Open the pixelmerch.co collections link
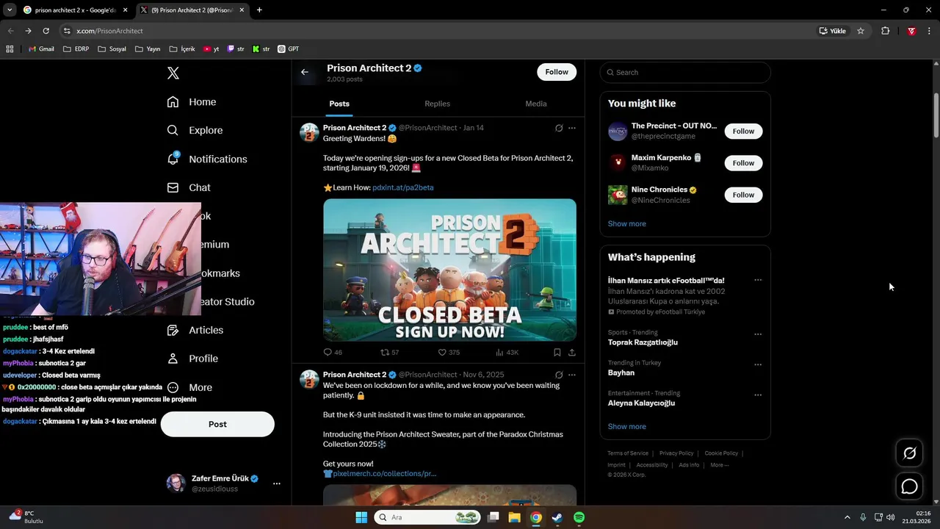Viewport: 940px width, 529px height. click(x=385, y=474)
